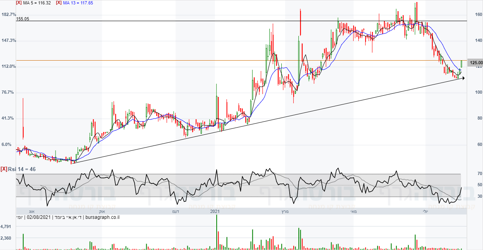The height and width of the screenshot is (250, 483).
Task: Click the די.אן.איי ביומד stock name
Action: tap(68, 217)
